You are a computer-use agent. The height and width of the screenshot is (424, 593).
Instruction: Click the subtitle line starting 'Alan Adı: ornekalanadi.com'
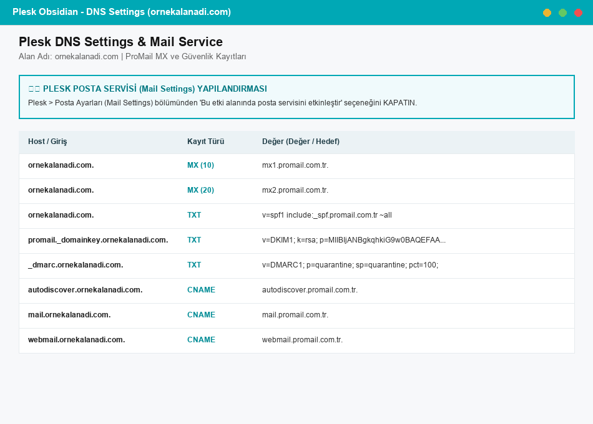[x=132, y=56]
